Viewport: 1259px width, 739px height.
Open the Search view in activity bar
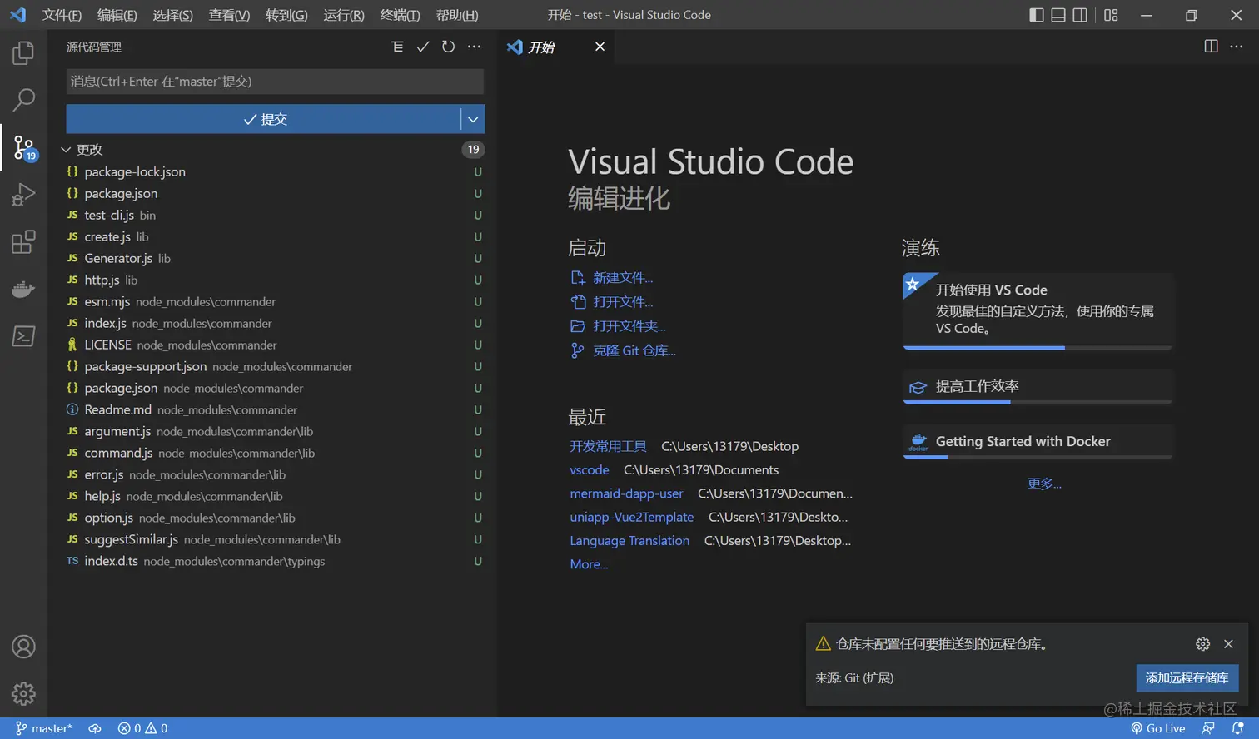click(x=23, y=100)
